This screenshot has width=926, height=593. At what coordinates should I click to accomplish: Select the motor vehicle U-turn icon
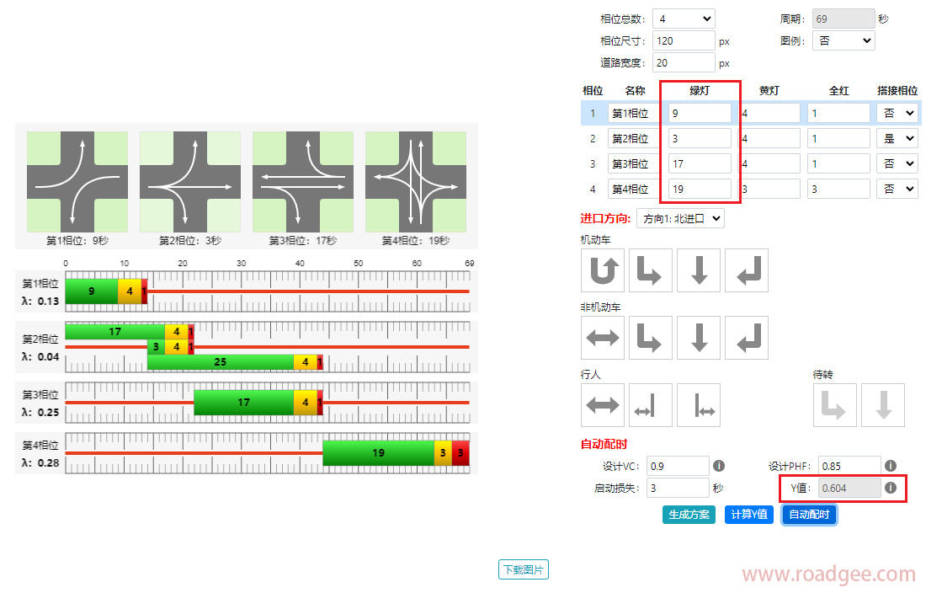[603, 269]
